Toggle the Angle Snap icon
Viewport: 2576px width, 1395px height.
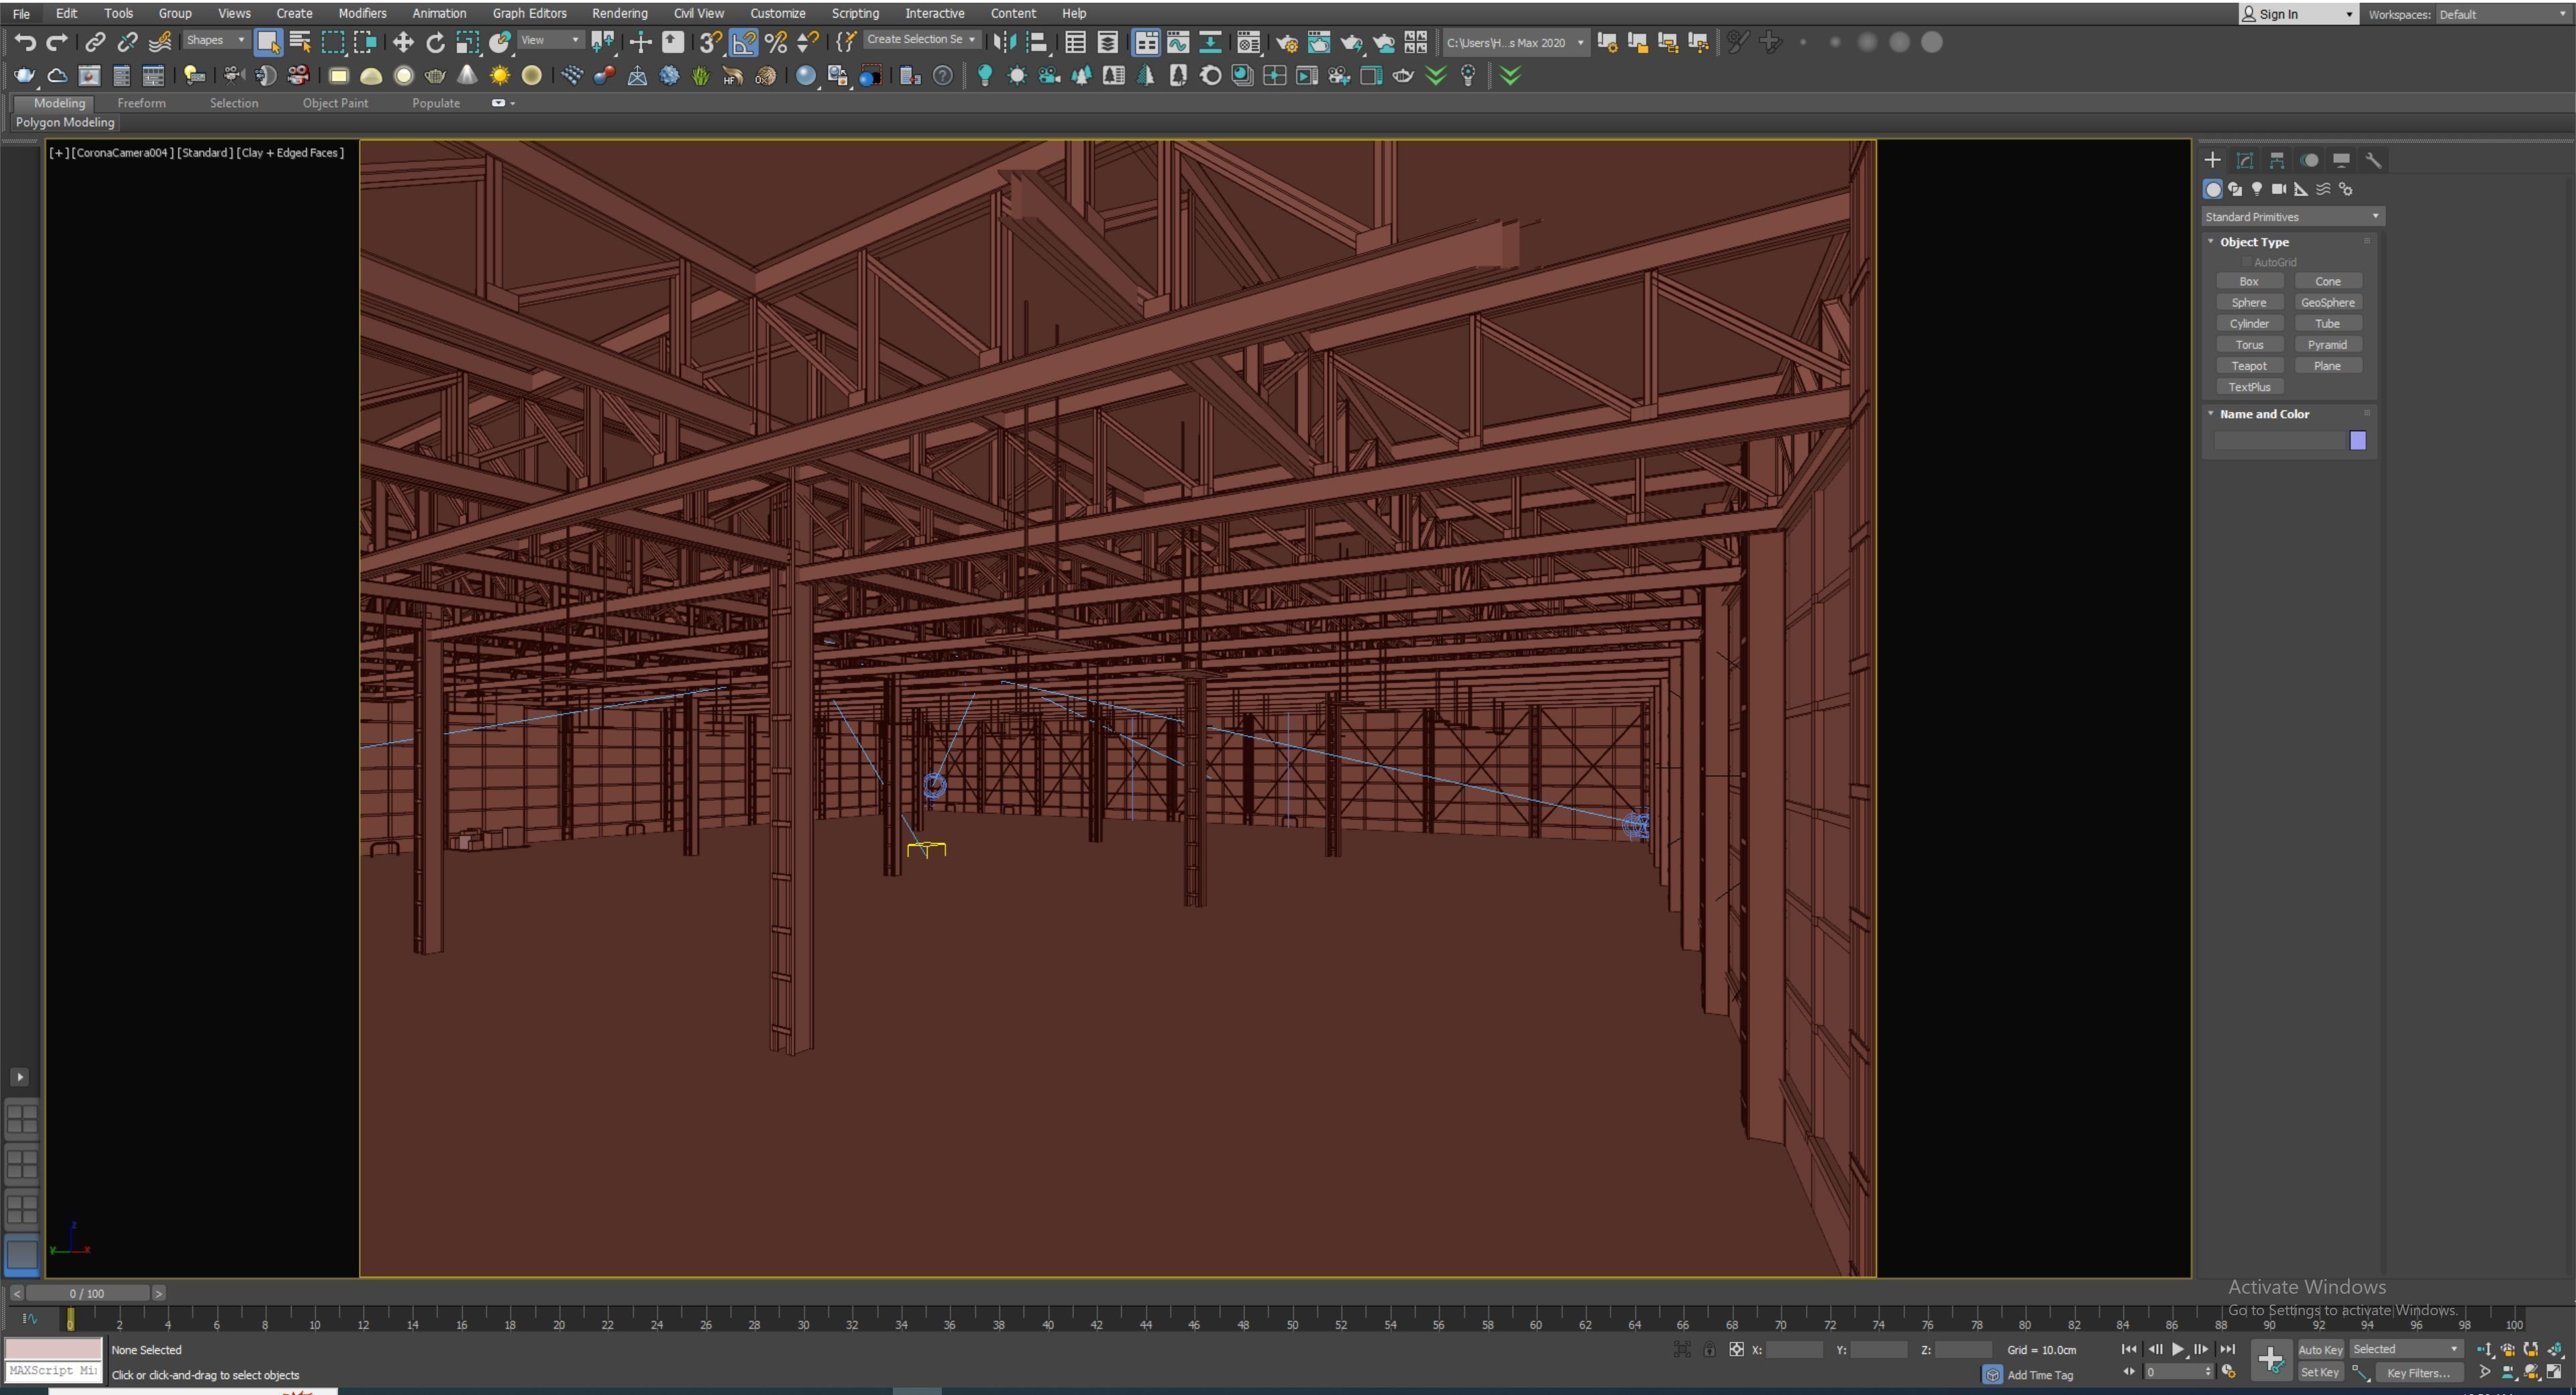pyautogui.click(x=743, y=42)
